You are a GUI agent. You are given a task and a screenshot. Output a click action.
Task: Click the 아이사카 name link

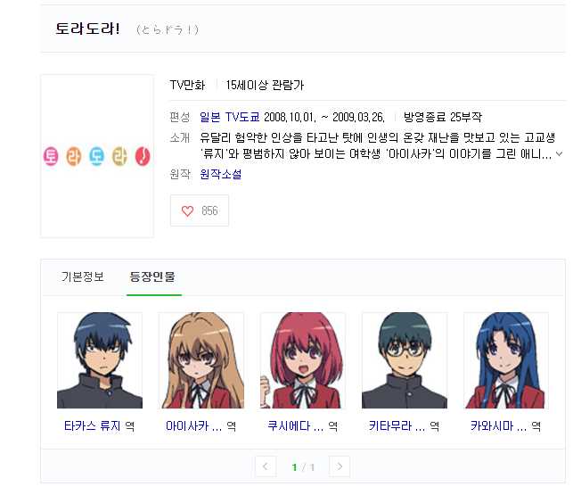[x=194, y=425]
